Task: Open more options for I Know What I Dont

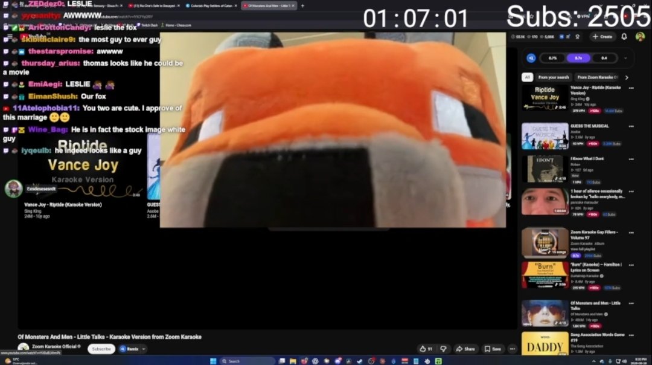Action: (x=631, y=159)
